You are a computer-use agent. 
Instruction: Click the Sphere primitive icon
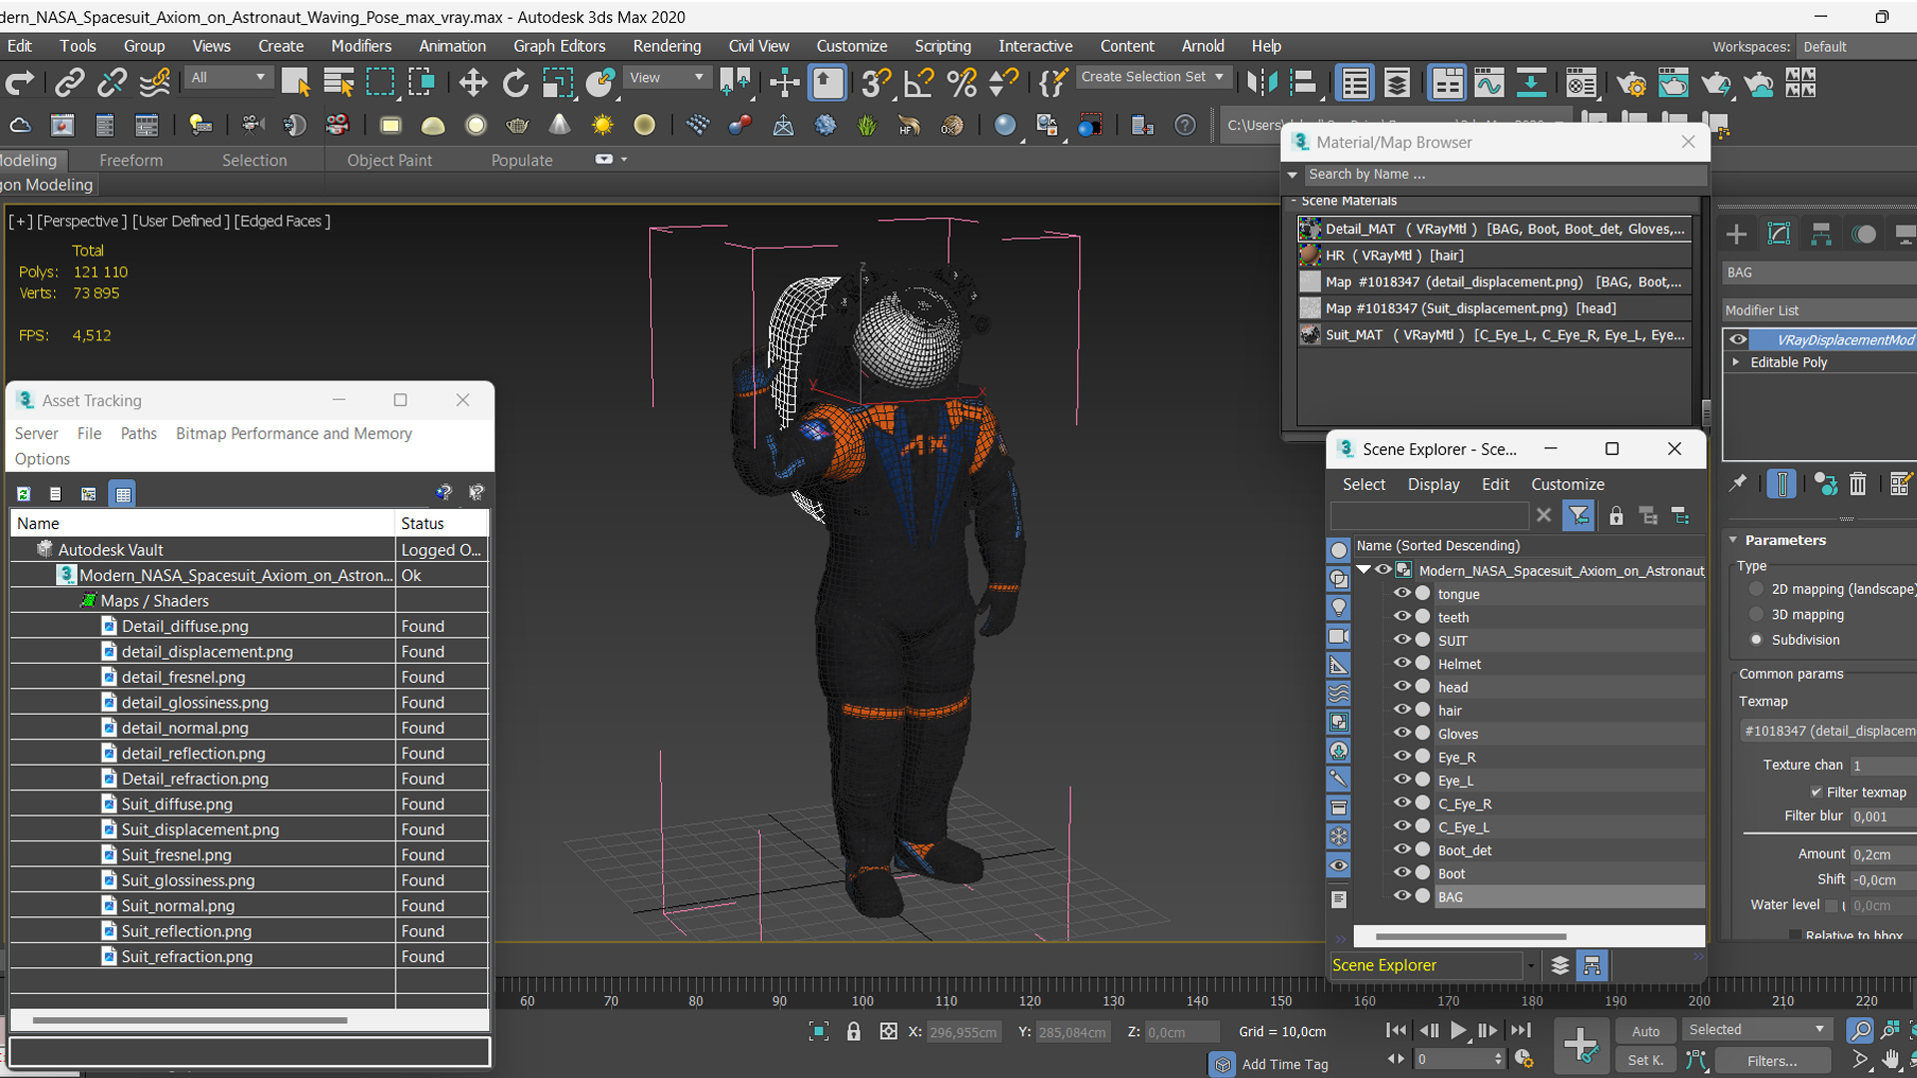475,125
